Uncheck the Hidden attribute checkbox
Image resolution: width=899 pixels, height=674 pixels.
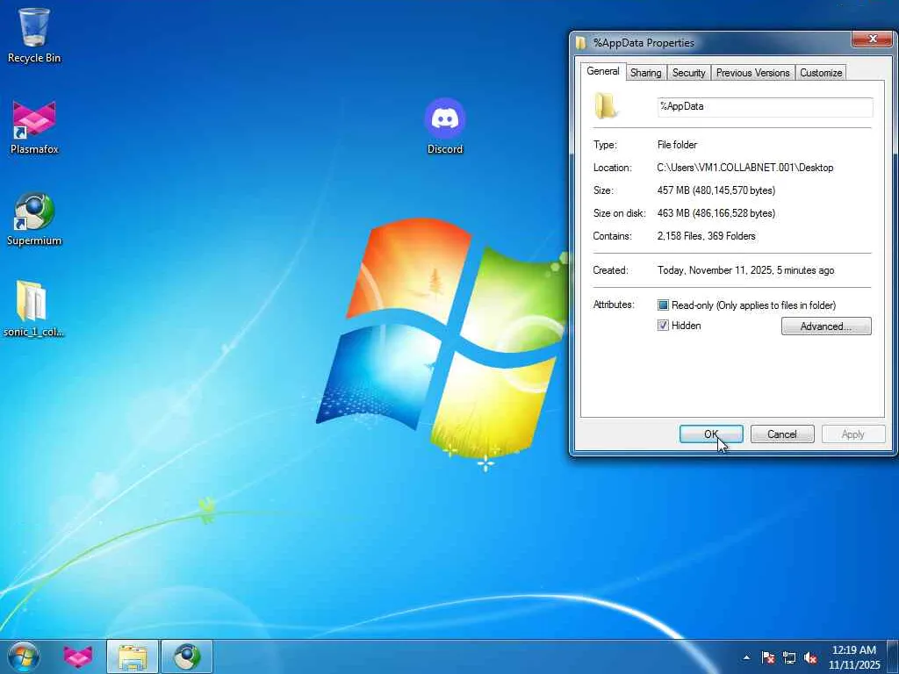(x=663, y=326)
